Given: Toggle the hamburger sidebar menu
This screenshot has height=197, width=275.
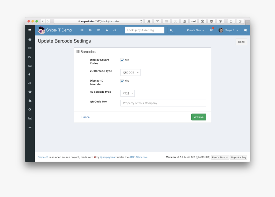Looking at the screenshot, I should pyautogui.click(x=30, y=30).
